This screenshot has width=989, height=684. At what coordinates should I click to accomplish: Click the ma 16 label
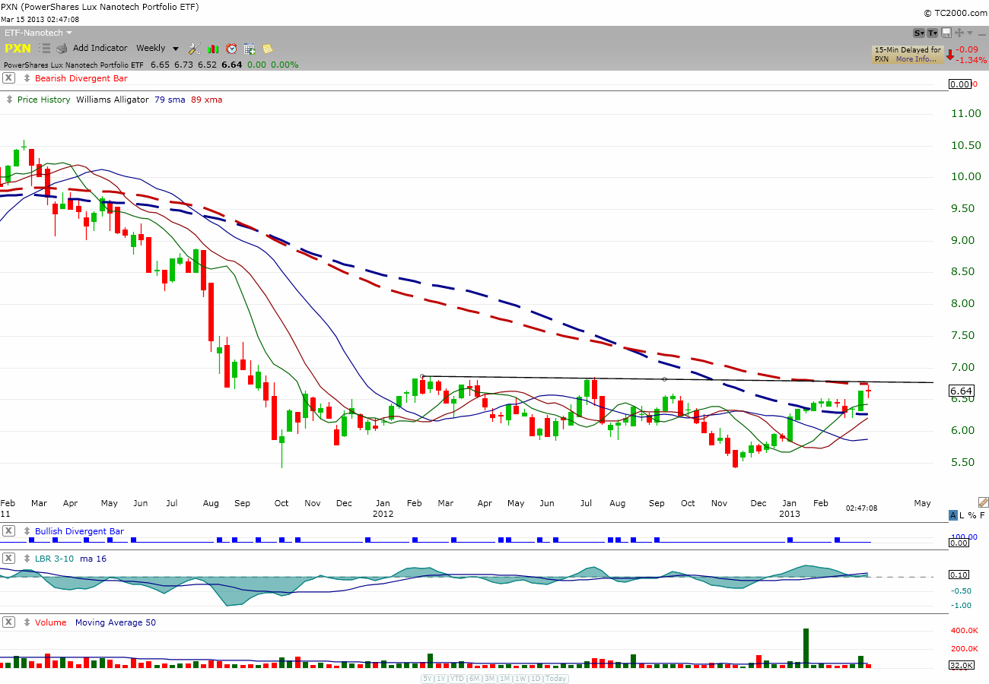click(93, 559)
